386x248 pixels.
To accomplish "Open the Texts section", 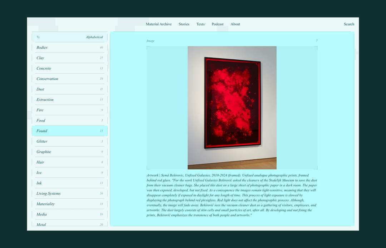I will [x=201, y=24].
